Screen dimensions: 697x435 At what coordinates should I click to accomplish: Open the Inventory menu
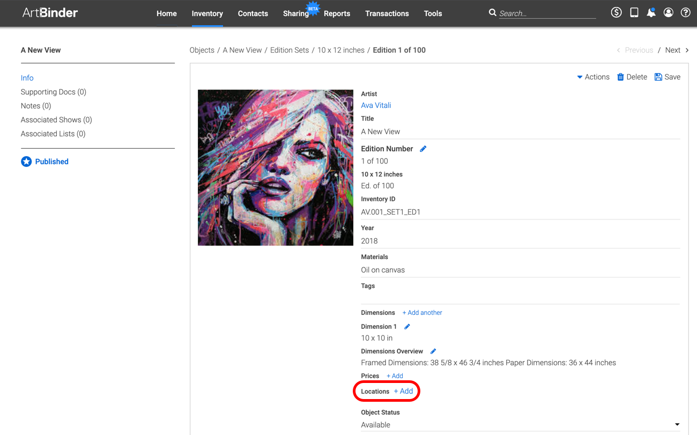tap(207, 13)
